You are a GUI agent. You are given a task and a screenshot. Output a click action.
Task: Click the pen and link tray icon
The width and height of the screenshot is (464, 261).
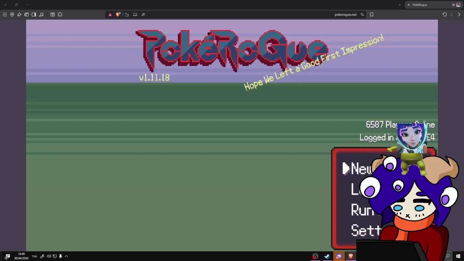[x=42, y=256]
